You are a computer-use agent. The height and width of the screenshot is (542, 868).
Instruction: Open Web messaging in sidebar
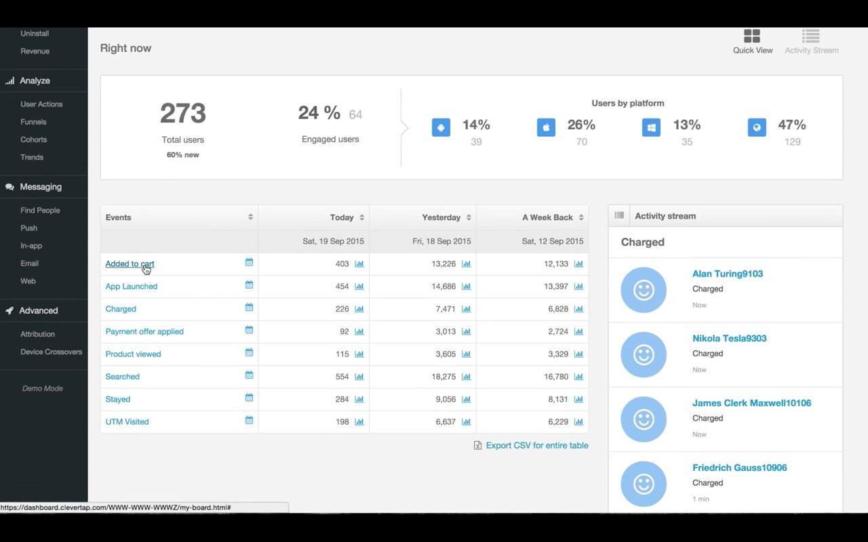pyautogui.click(x=28, y=281)
